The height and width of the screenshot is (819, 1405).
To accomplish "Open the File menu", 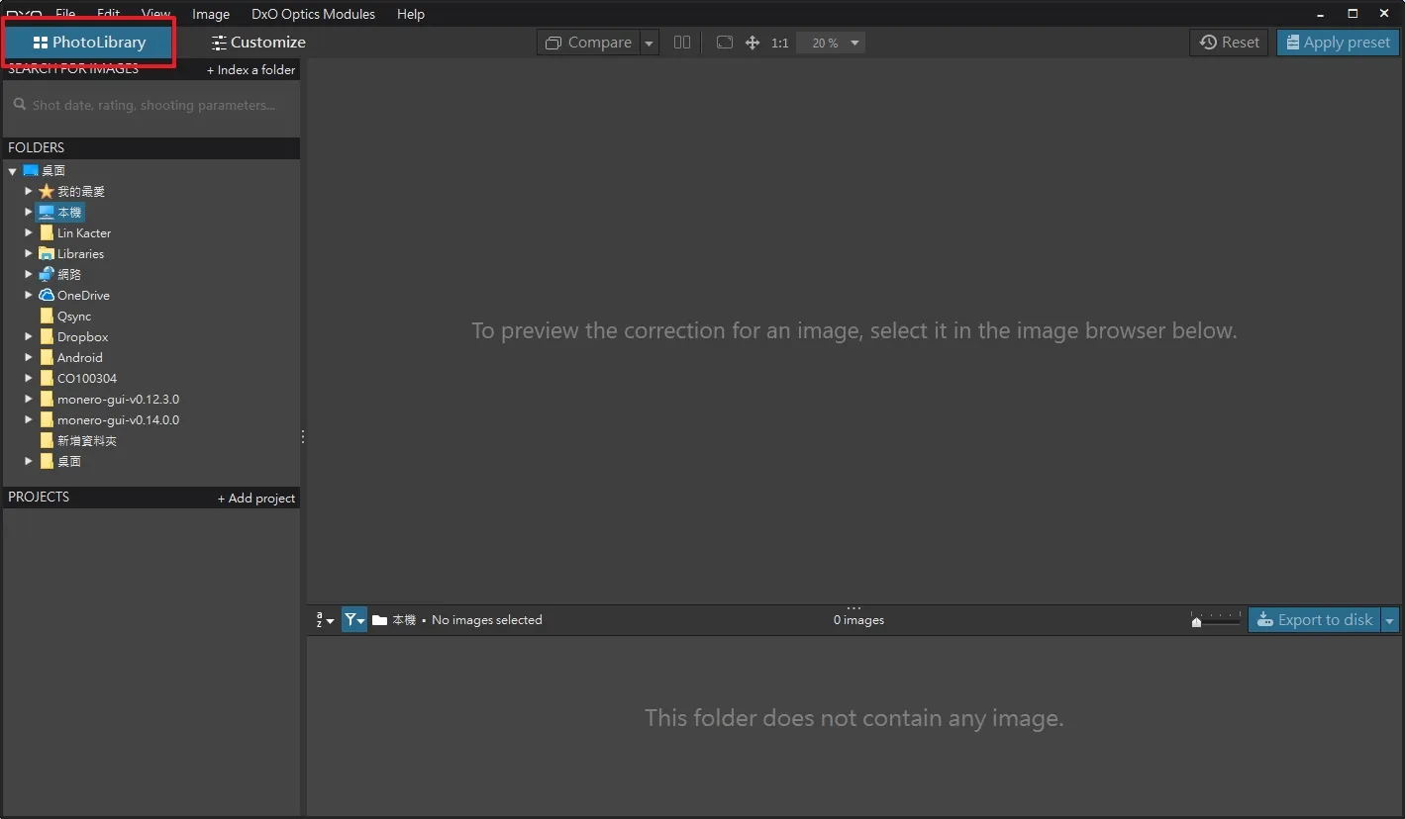I will 65,14.
